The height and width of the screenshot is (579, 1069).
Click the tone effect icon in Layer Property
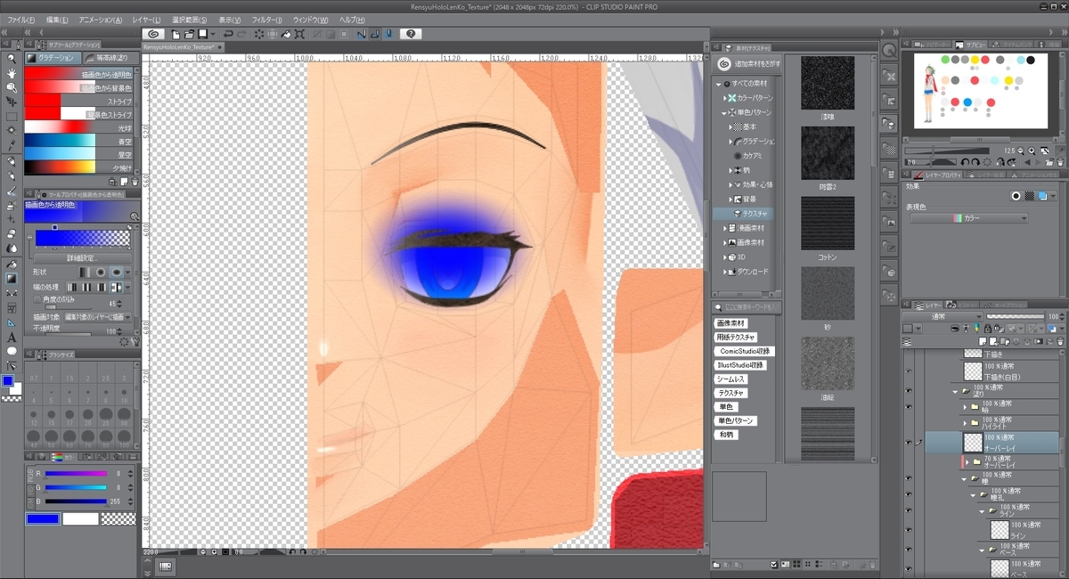coord(1028,196)
